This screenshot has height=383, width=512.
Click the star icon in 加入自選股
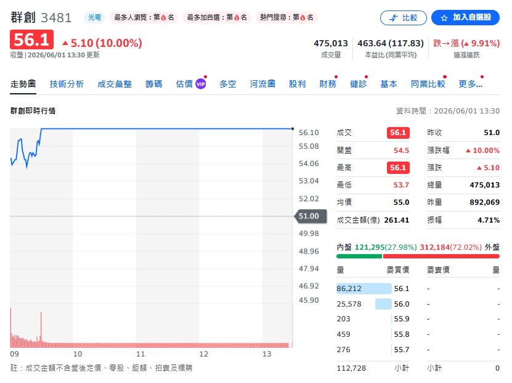444,18
